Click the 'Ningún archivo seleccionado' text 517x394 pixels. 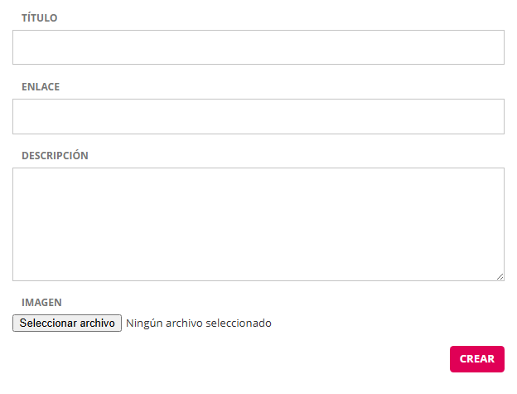point(199,323)
